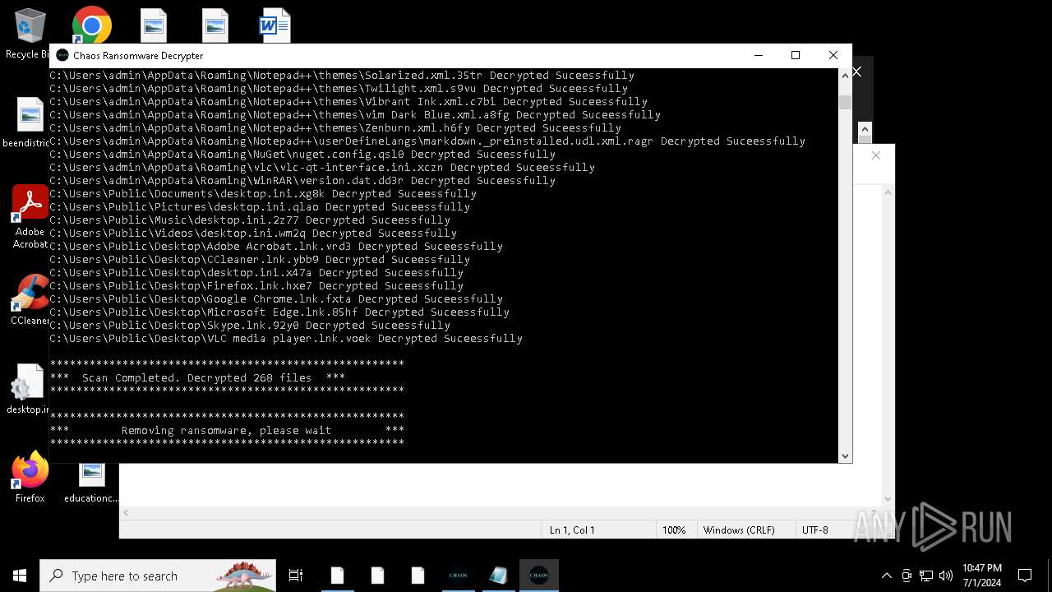Click the nuget.config.qsl0 decrypted line

[302, 155]
